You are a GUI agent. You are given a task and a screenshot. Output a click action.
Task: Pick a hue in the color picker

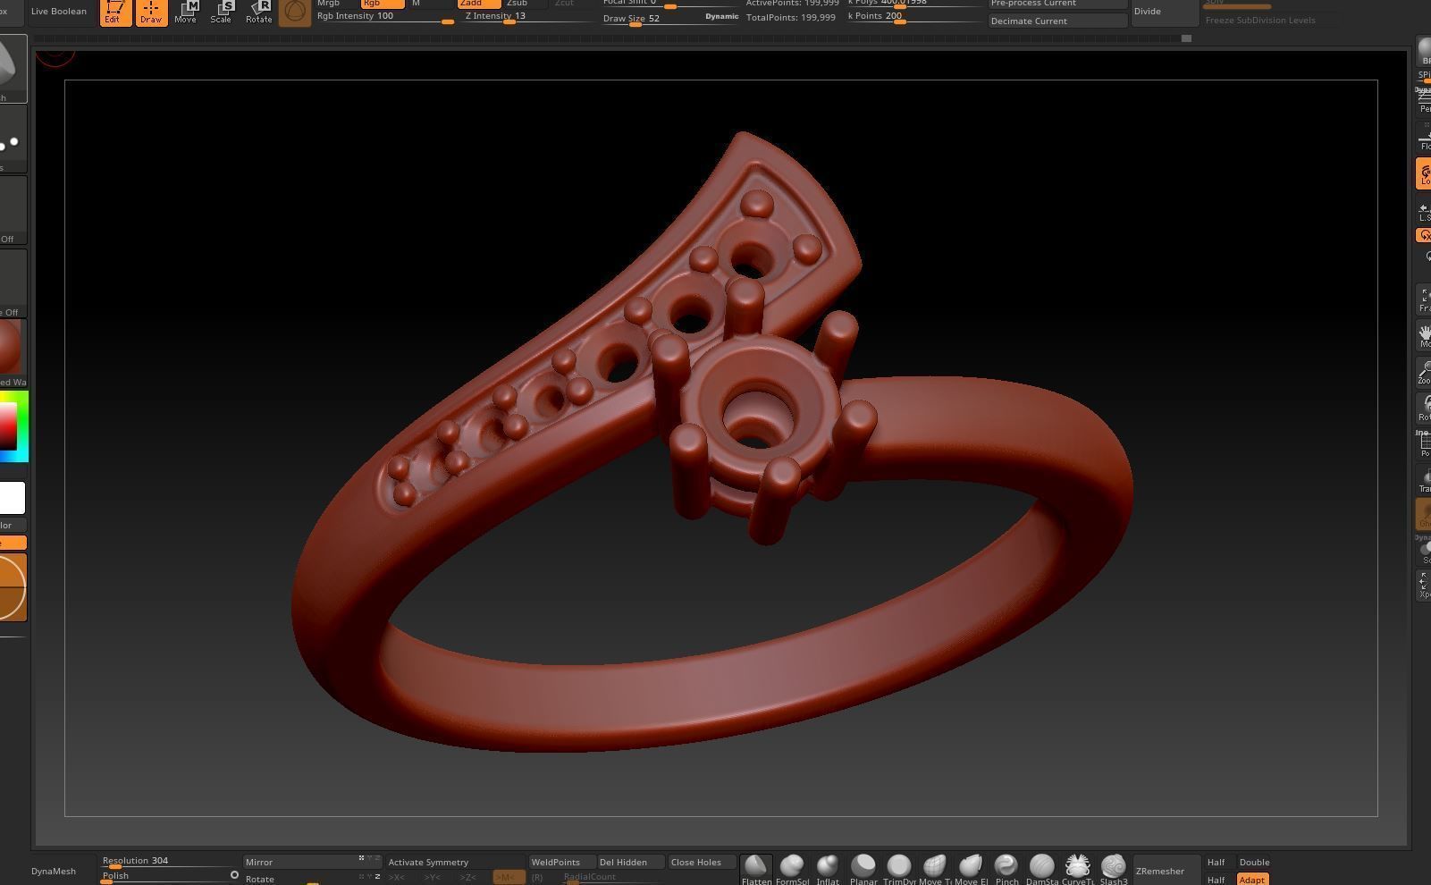click(24, 426)
